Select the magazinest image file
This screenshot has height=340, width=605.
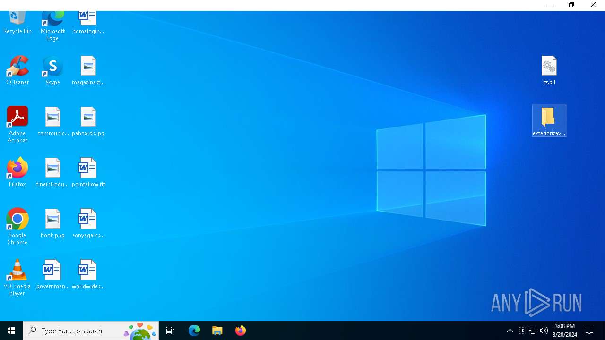point(88,70)
